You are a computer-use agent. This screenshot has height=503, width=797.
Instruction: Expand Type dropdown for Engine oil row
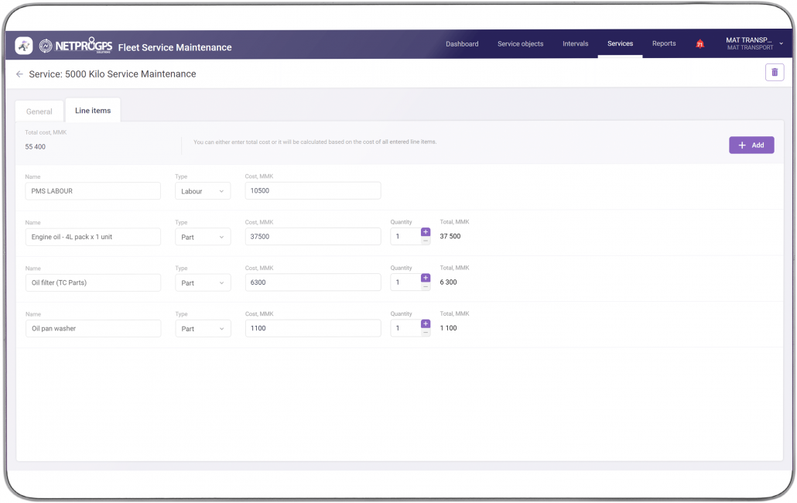click(203, 237)
